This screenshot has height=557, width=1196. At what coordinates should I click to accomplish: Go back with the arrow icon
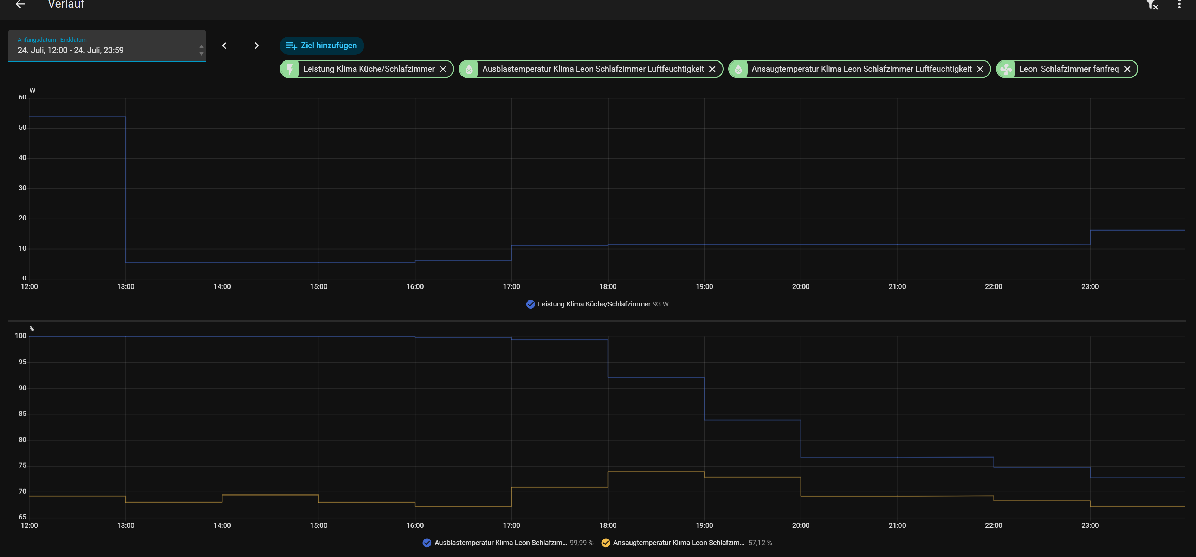[x=20, y=4]
